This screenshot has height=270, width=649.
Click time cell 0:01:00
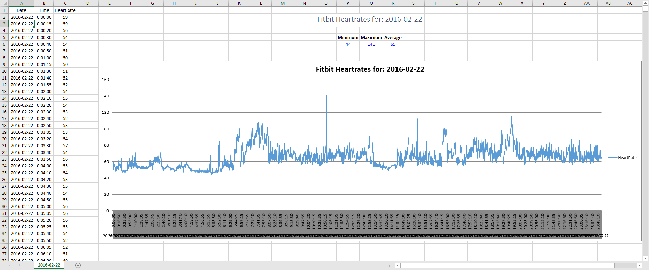(44, 58)
